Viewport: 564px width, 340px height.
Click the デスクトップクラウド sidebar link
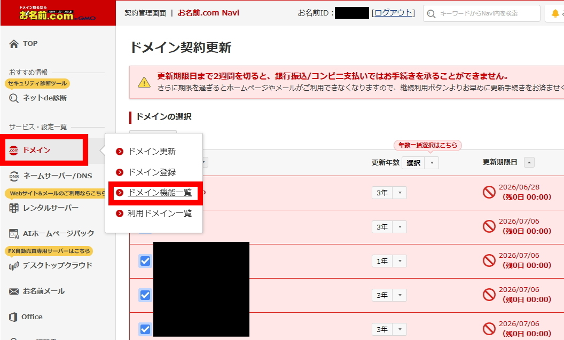[58, 266]
